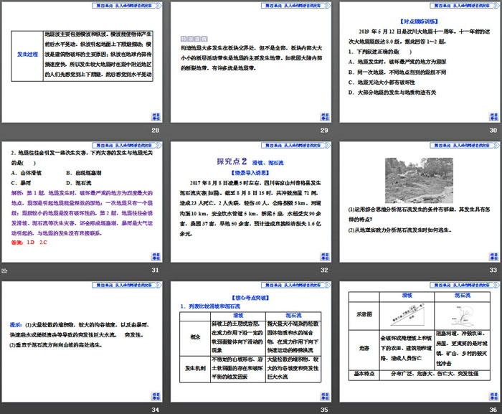
Task: Click slide number label 29
Action: click(x=324, y=130)
